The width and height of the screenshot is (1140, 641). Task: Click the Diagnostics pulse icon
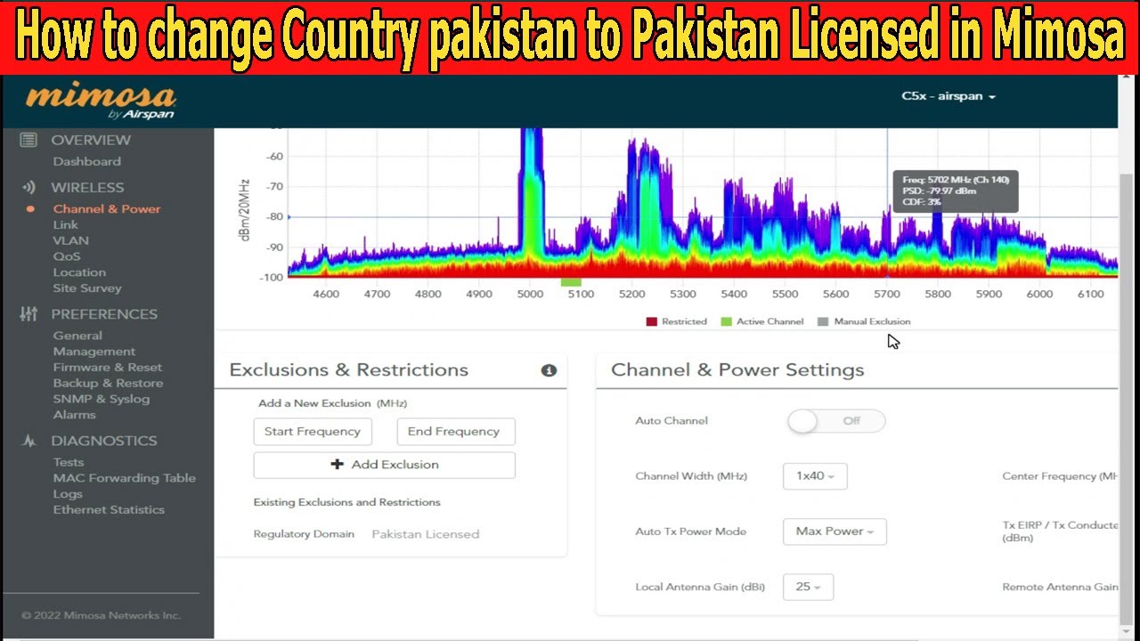[28, 441]
